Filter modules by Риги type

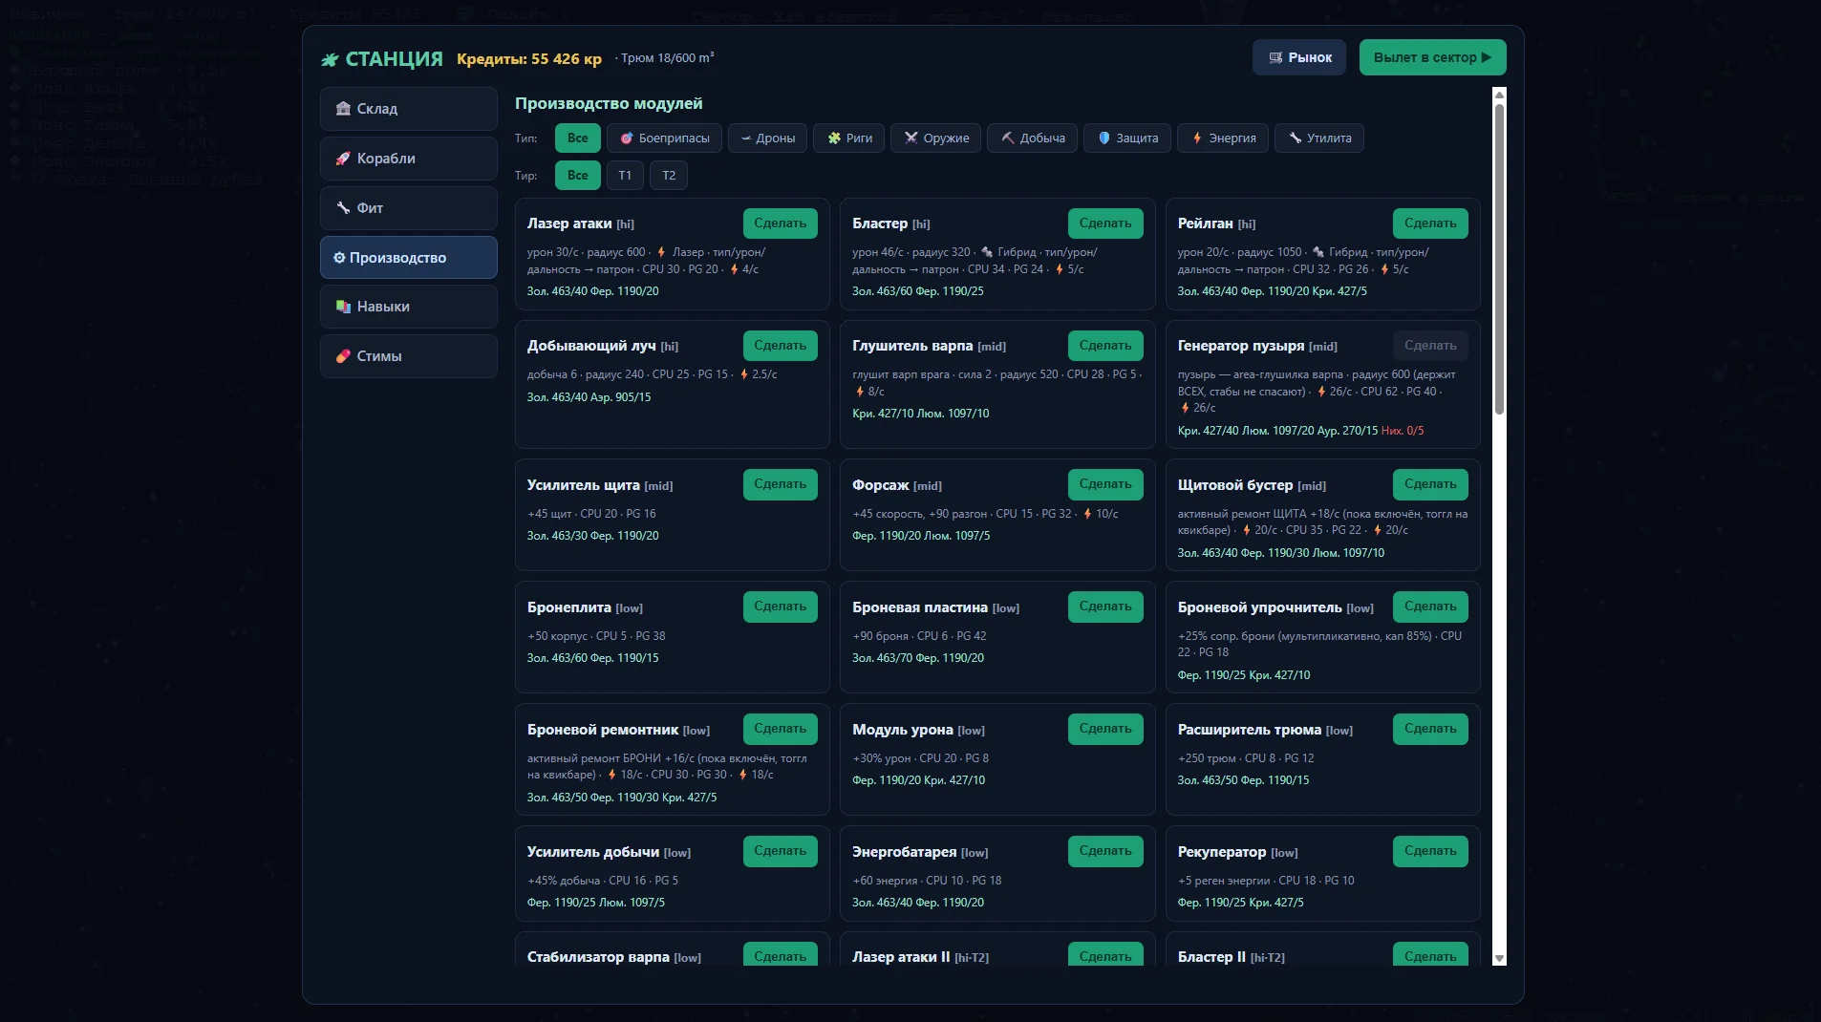pyautogui.click(x=849, y=138)
